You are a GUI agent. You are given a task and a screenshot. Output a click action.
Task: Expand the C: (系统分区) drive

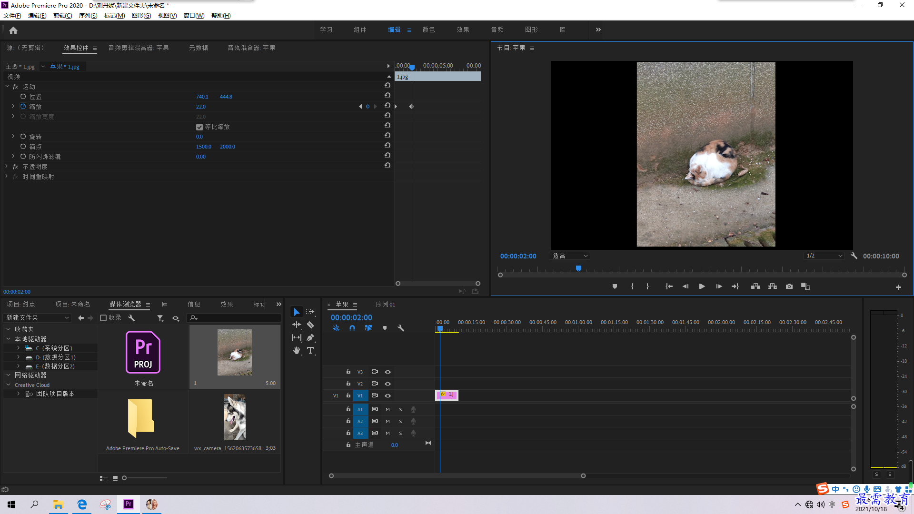19,348
